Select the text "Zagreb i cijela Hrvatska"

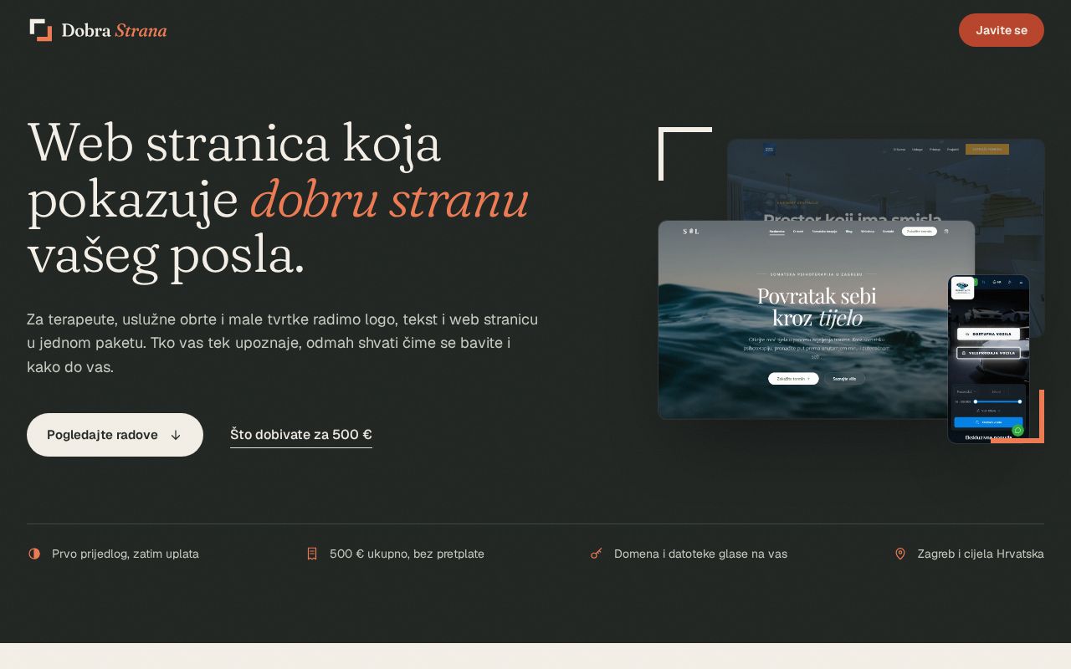pyautogui.click(x=981, y=554)
